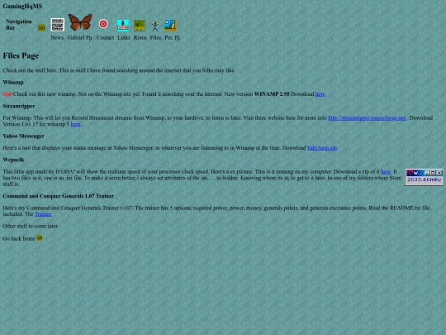This screenshot has height=335, width=446.
Task: Click the Other stuff to come later text
Action: [31, 226]
